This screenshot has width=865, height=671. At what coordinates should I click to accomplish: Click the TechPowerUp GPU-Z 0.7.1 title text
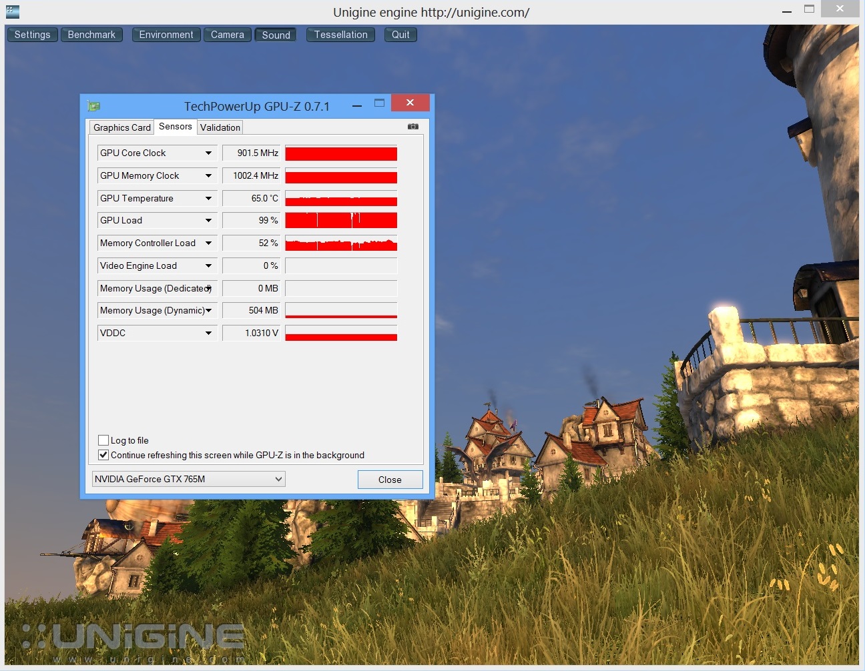click(x=257, y=106)
